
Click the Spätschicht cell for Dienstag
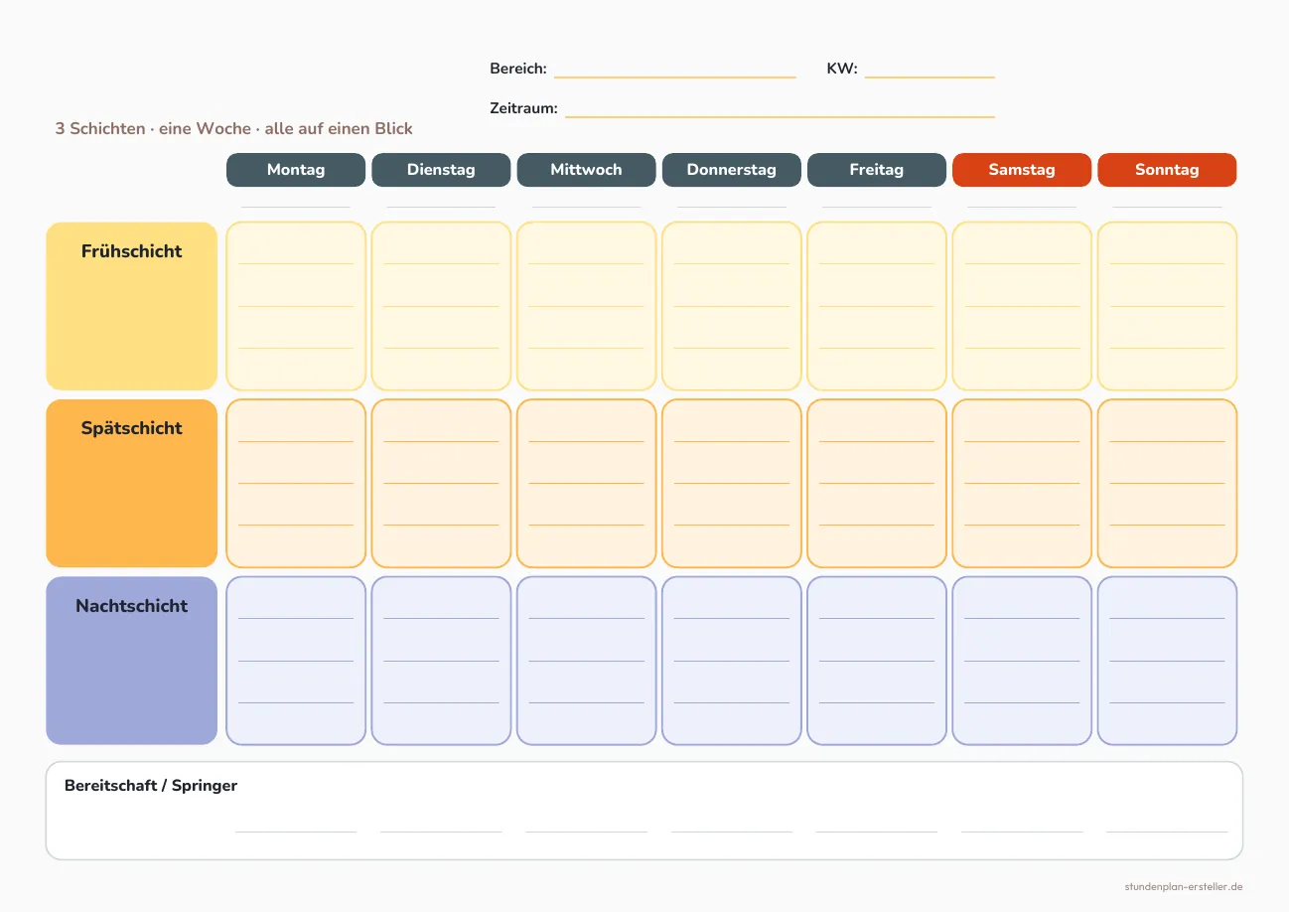pos(441,483)
